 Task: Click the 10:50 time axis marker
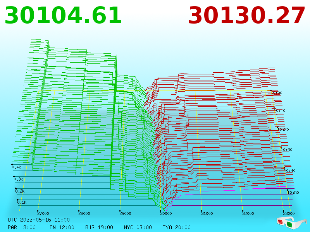[293, 193]
